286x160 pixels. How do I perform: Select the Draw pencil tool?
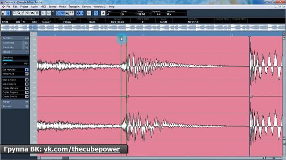[x=23, y=13]
